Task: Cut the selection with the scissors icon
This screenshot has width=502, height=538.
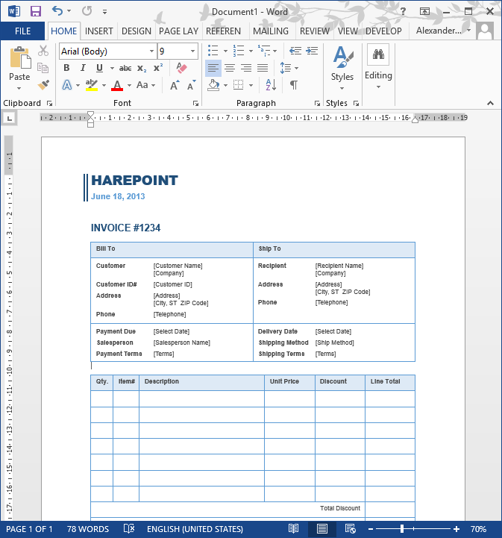Action: pyautogui.click(x=43, y=51)
